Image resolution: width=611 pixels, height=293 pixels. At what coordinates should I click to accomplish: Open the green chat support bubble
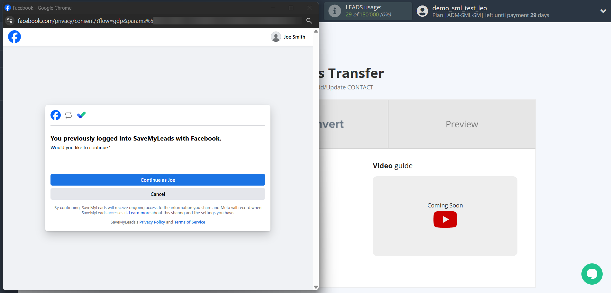[x=592, y=274]
